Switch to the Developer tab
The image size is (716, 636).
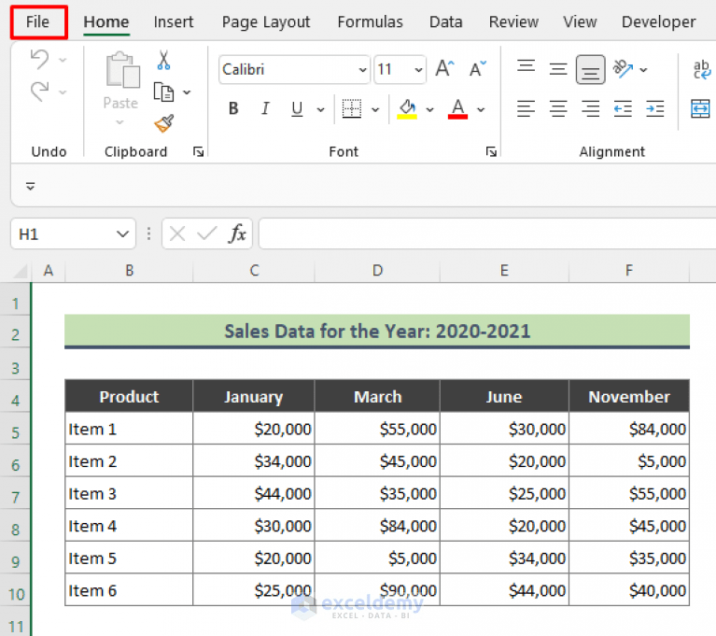pos(659,21)
